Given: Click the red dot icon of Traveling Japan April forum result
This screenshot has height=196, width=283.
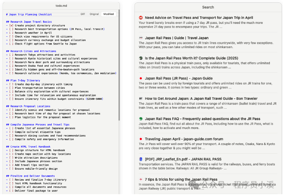Looking at the screenshot, I should tap(141, 139).
